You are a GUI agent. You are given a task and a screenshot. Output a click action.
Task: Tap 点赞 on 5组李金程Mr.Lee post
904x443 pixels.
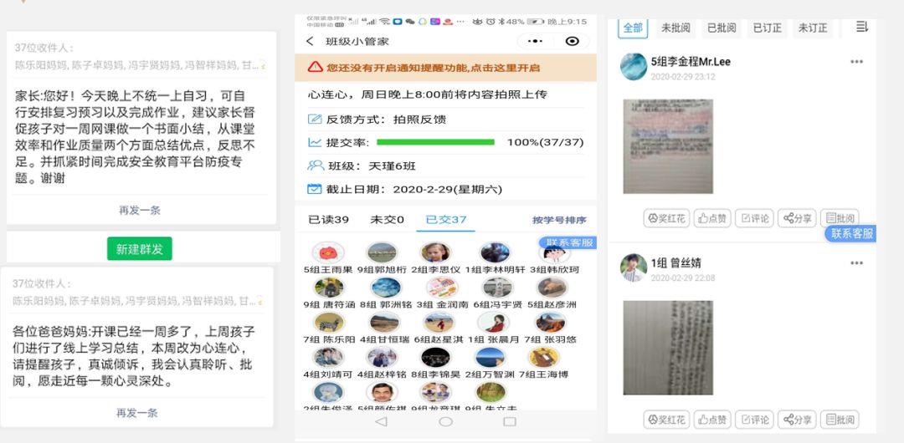pyautogui.click(x=712, y=218)
